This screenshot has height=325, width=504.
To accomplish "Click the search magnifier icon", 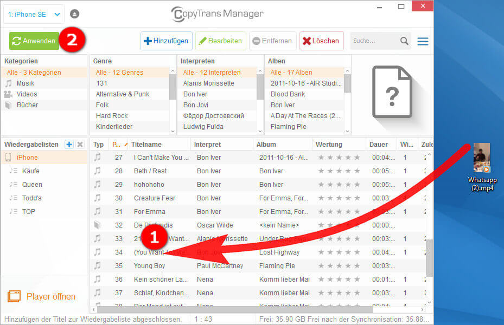I will [x=404, y=41].
